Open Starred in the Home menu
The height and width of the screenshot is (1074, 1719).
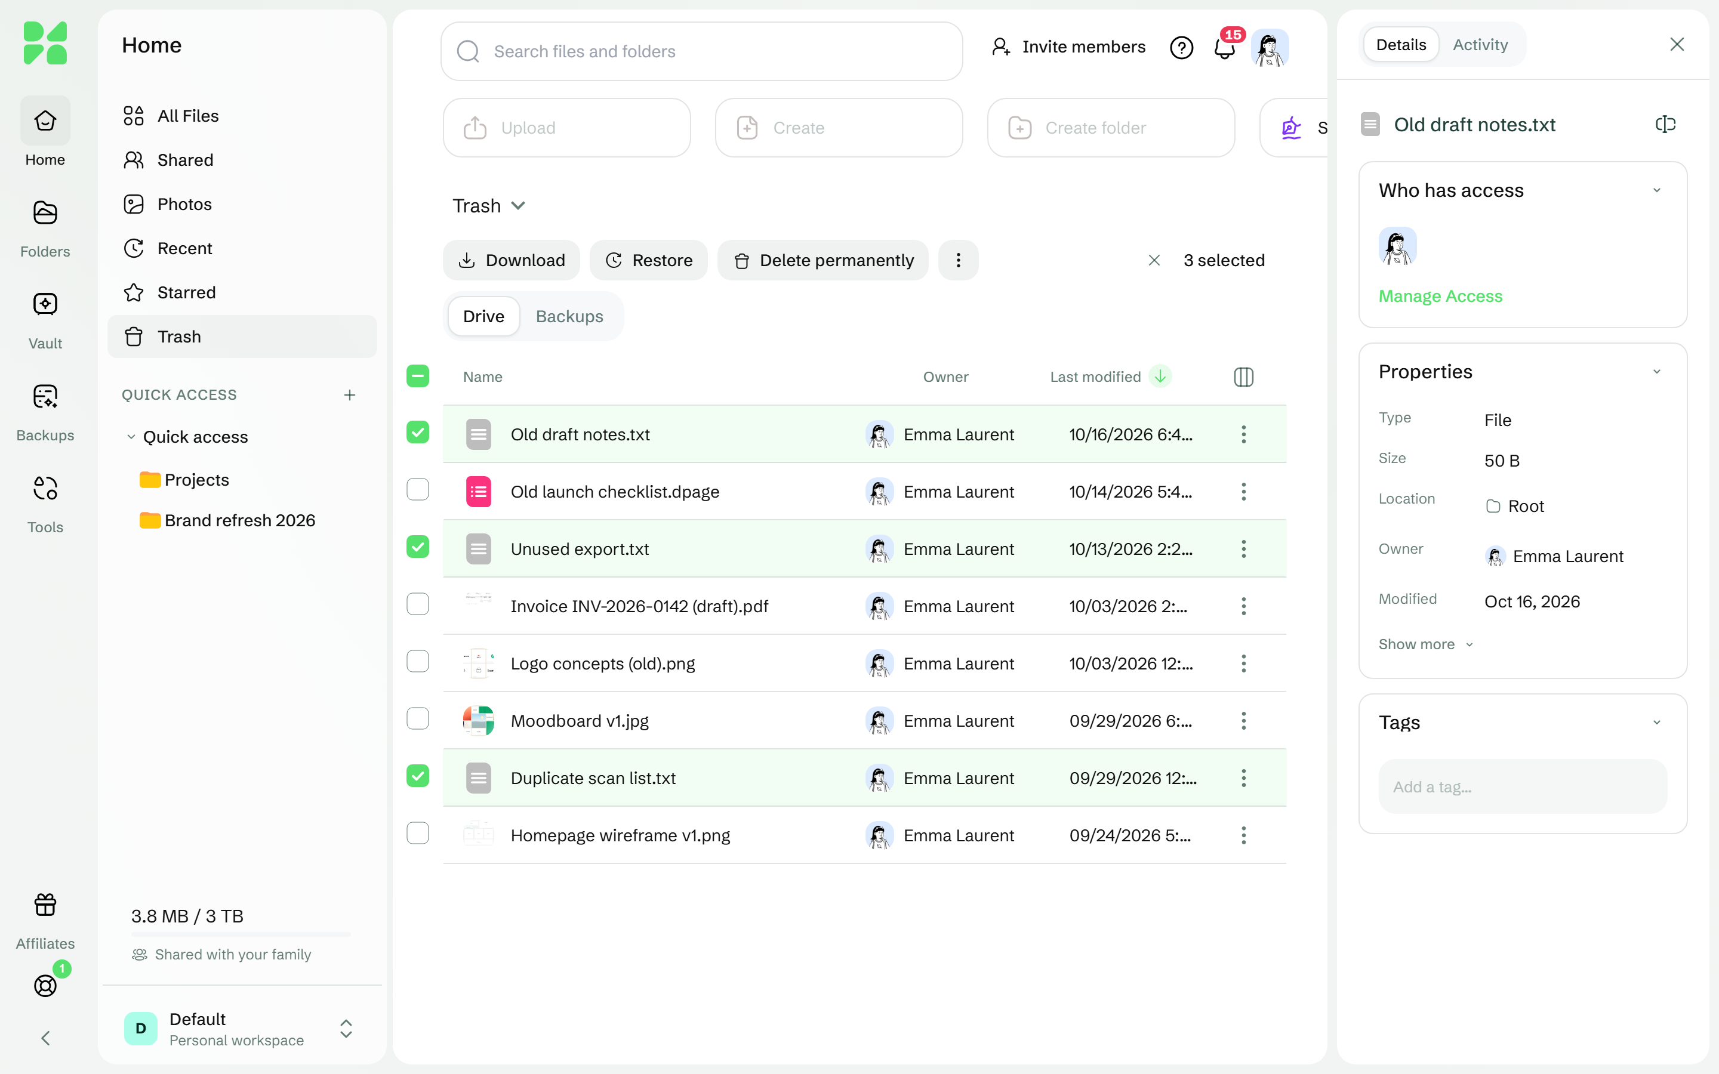[242, 292]
